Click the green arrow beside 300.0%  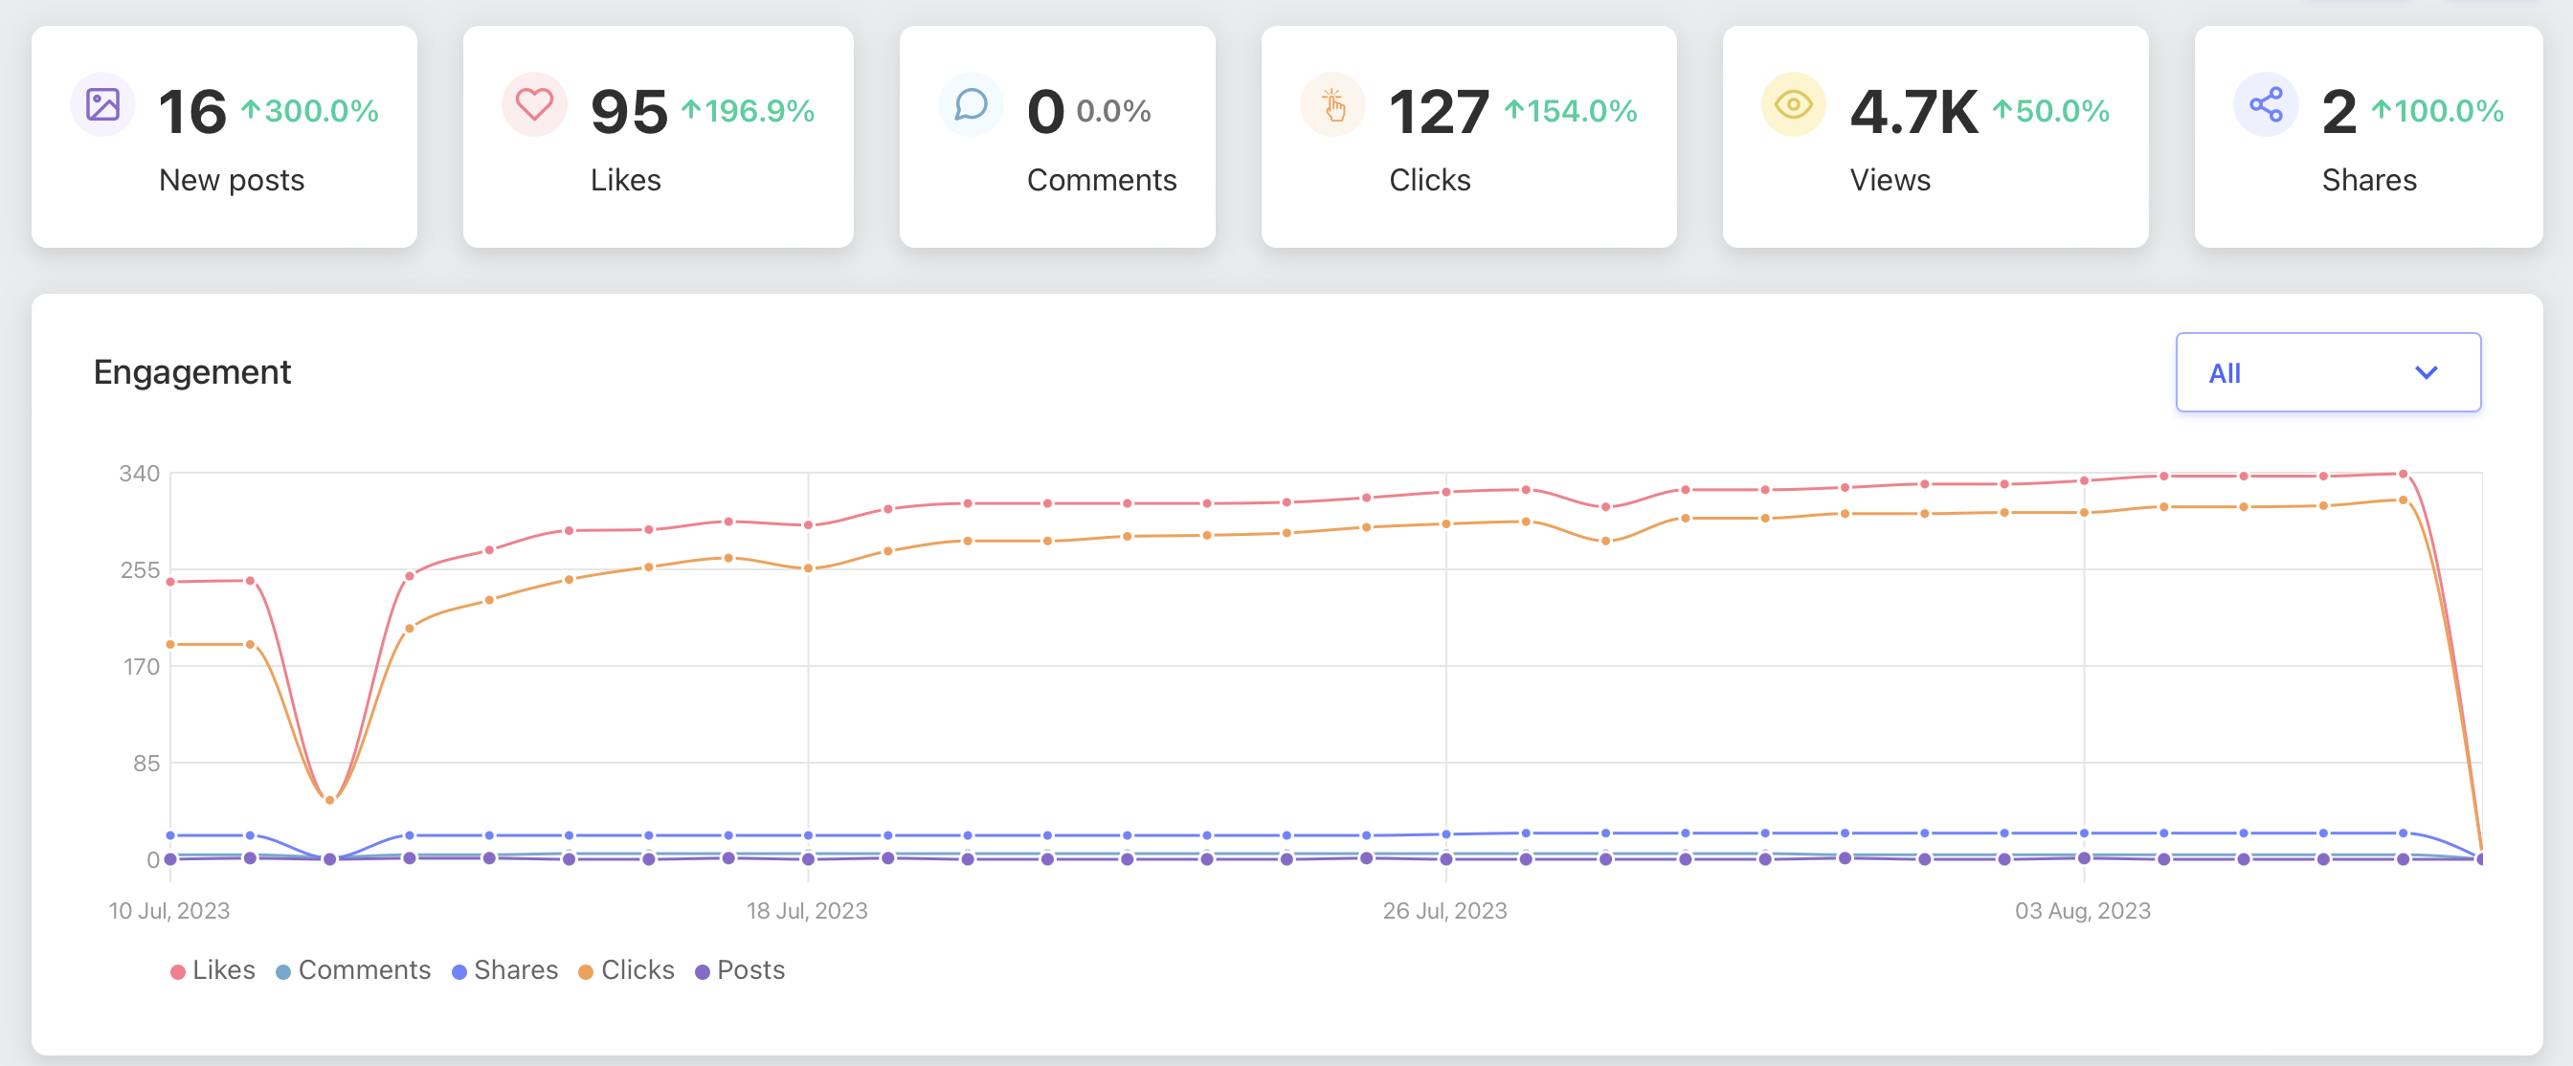pyautogui.click(x=251, y=110)
